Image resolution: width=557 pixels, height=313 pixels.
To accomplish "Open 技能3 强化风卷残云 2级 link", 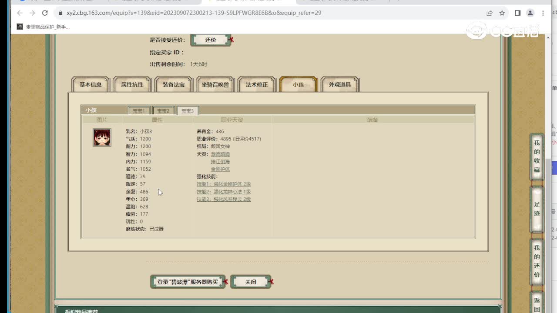I will [224, 199].
